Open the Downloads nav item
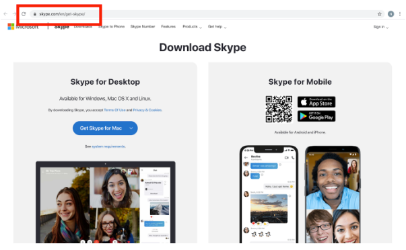Viewport: 406px width, 250px height. (83, 27)
